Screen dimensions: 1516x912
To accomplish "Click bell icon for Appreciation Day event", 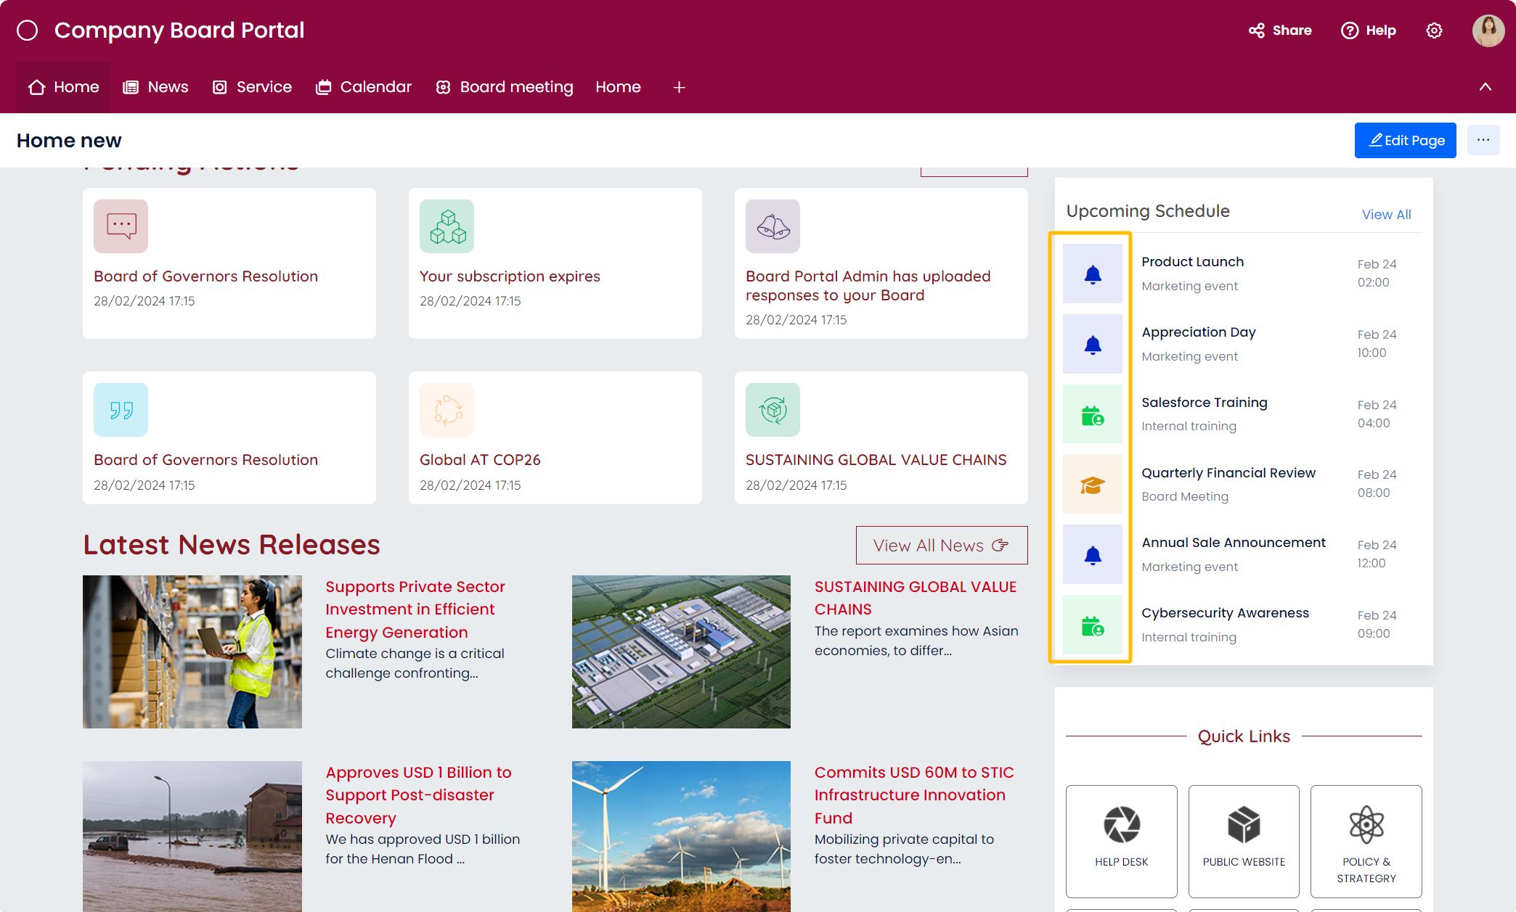I will (x=1093, y=344).
